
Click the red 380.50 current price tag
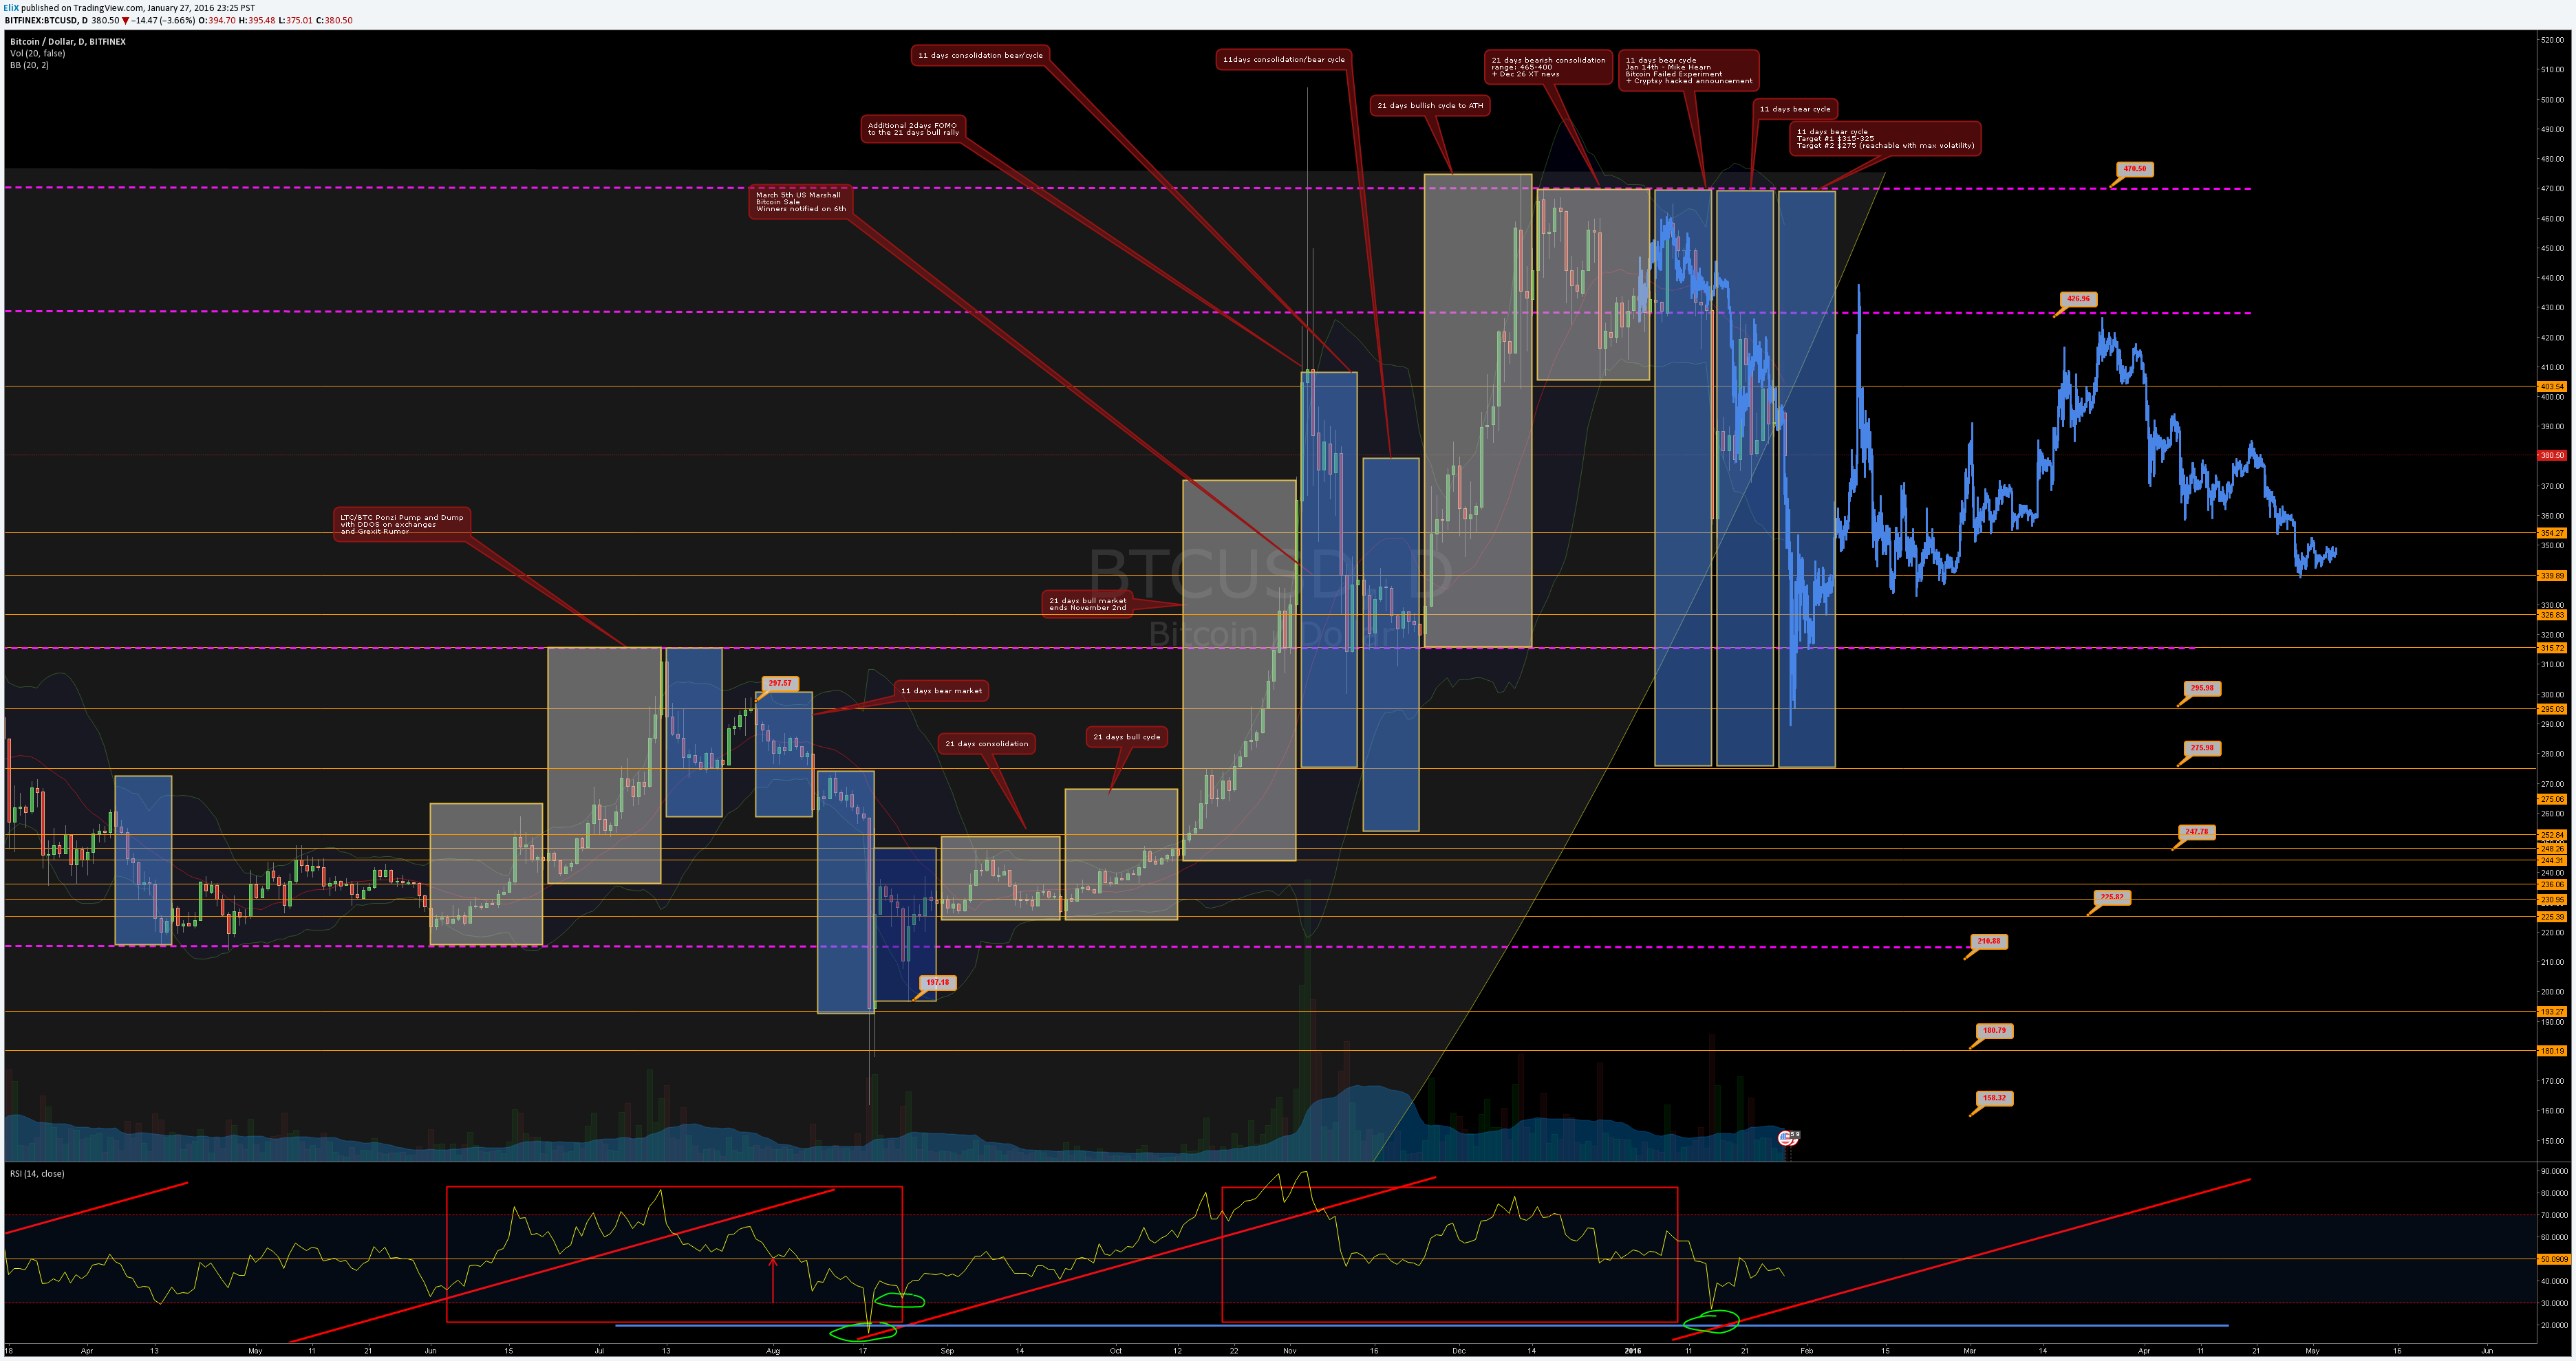[2552, 456]
